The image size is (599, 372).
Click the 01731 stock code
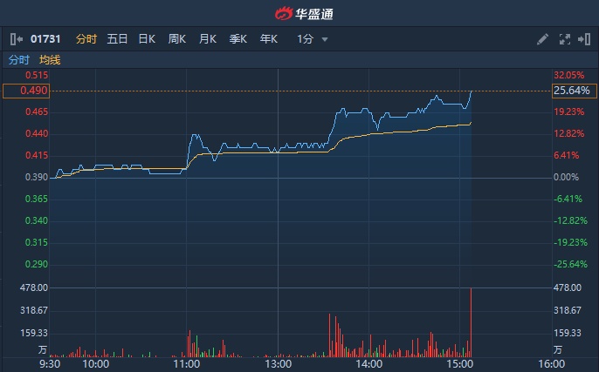[45, 39]
